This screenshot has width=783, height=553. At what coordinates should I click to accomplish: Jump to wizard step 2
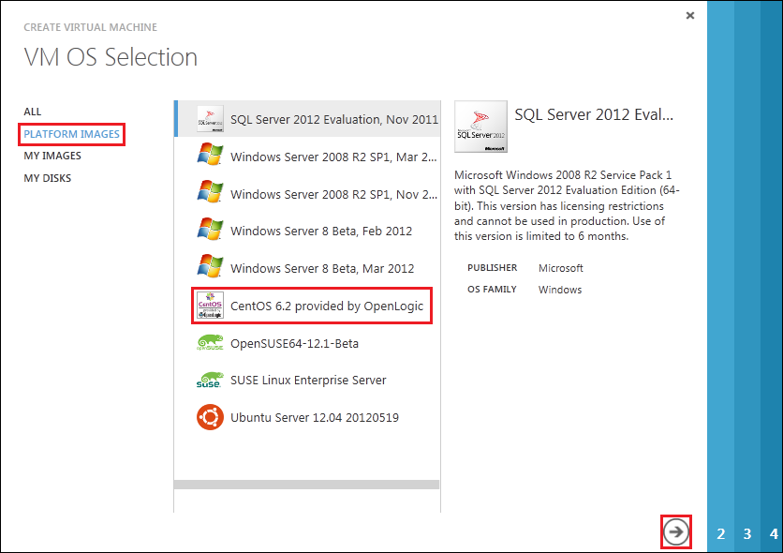coord(721,534)
